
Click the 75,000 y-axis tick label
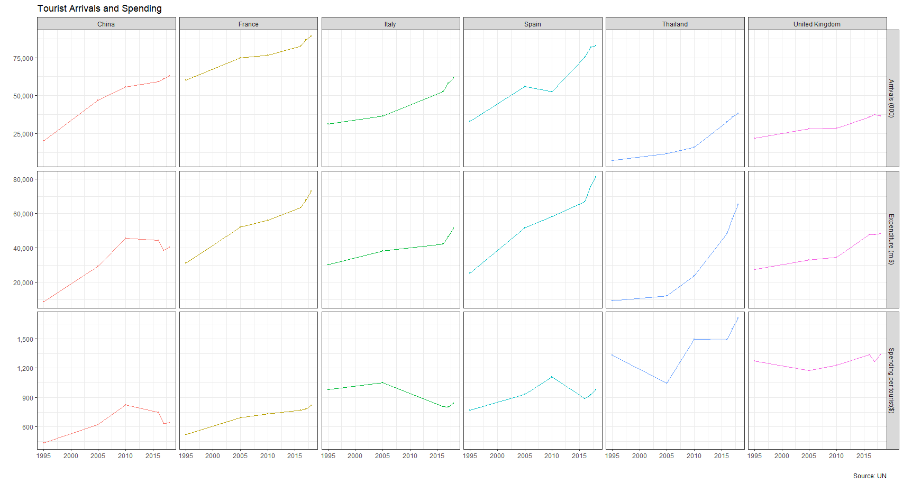point(23,58)
